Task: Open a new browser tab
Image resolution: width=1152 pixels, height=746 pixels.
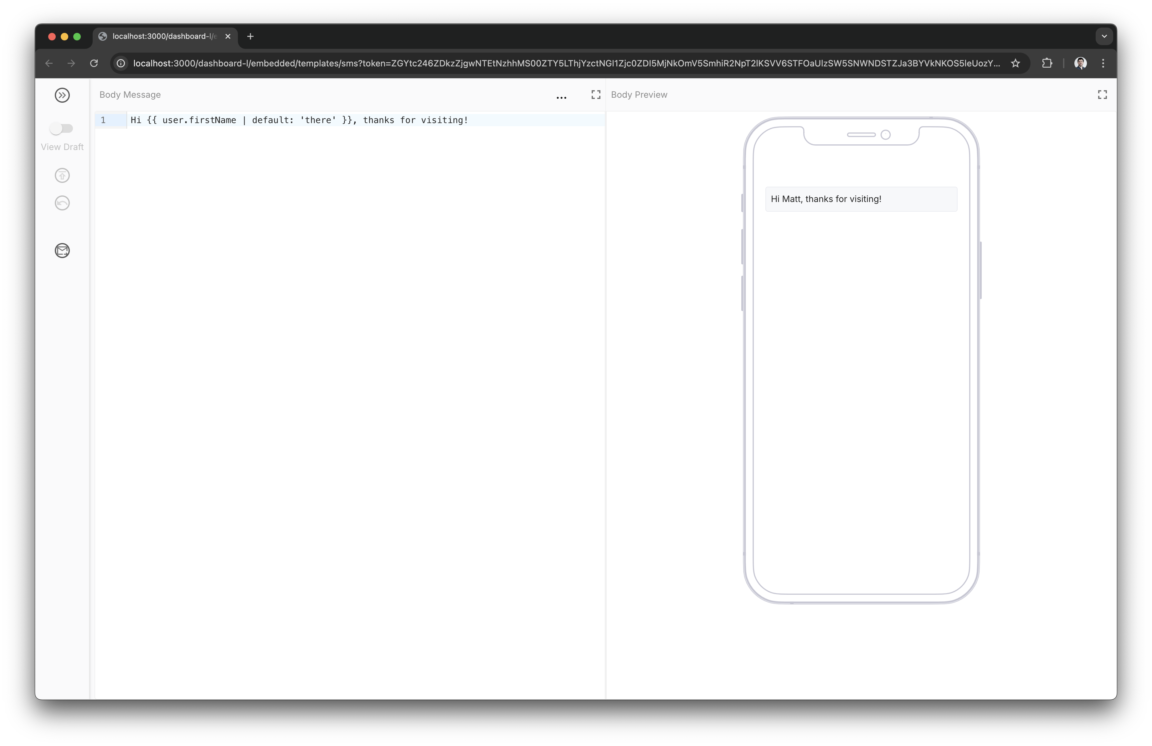Action: click(x=250, y=36)
